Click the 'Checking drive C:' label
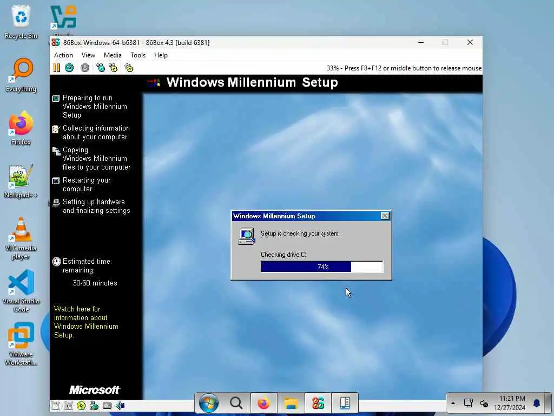The height and width of the screenshot is (416, 554). tap(283, 255)
